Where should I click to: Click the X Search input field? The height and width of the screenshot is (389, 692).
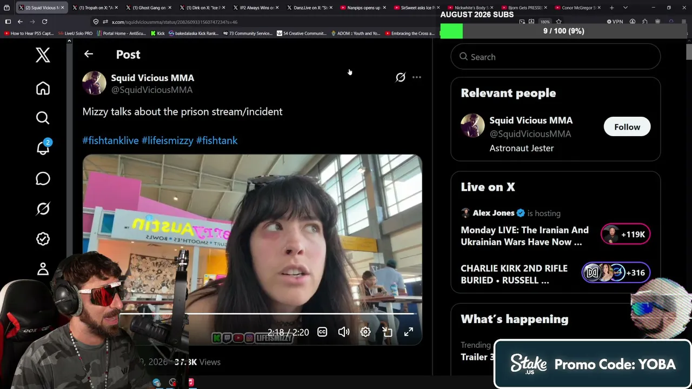[x=555, y=57]
